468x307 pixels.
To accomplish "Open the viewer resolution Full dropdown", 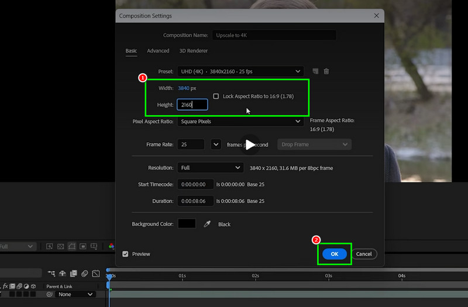I will click(17, 246).
